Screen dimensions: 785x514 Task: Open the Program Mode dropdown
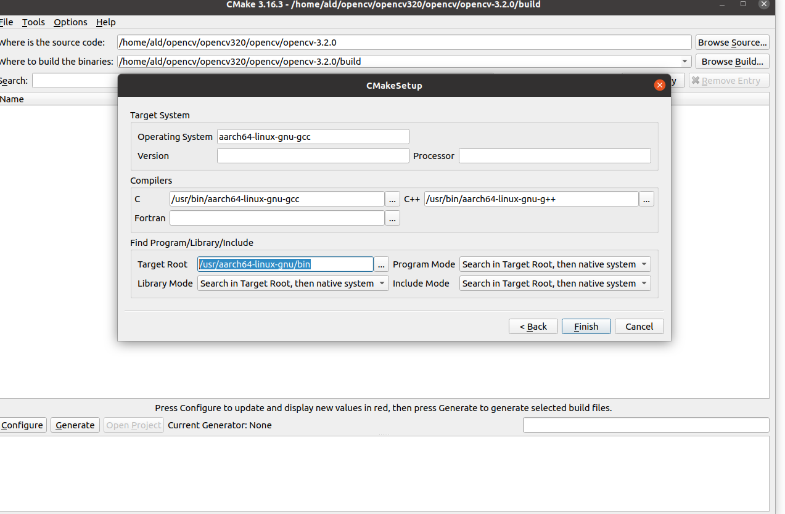click(555, 264)
